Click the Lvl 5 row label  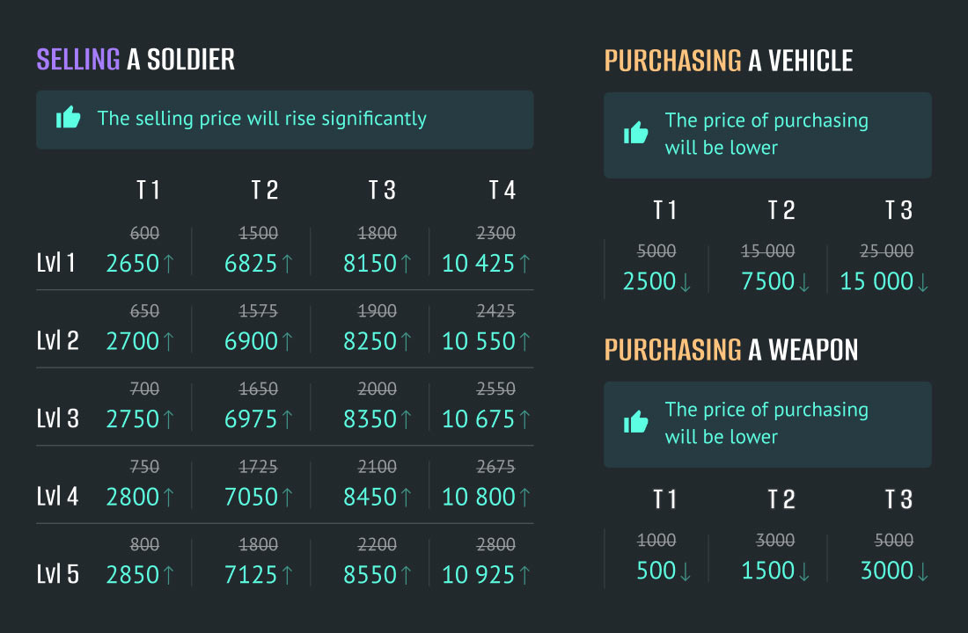[57, 574]
